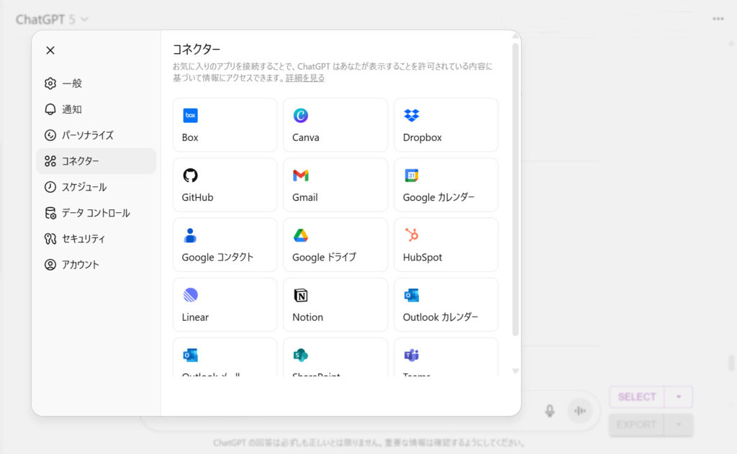The image size is (737, 454).
Task: Click the dialog's vertical scrollbar thumb
Action: click(x=515, y=189)
